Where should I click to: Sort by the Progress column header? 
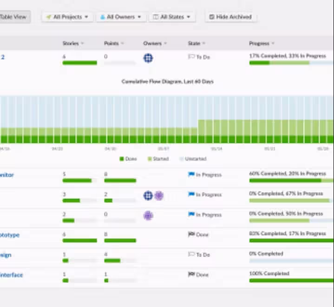[x=262, y=43]
